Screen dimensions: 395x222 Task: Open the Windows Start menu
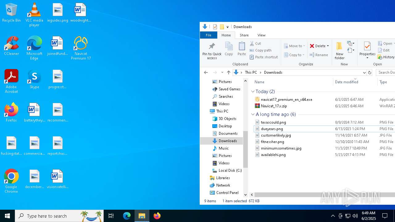pos(7,216)
